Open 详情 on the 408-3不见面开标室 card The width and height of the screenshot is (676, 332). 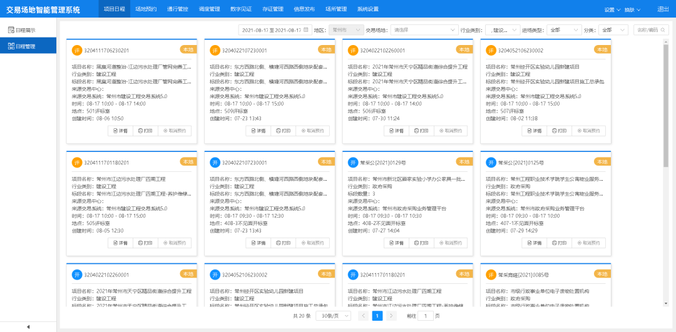click(259, 243)
